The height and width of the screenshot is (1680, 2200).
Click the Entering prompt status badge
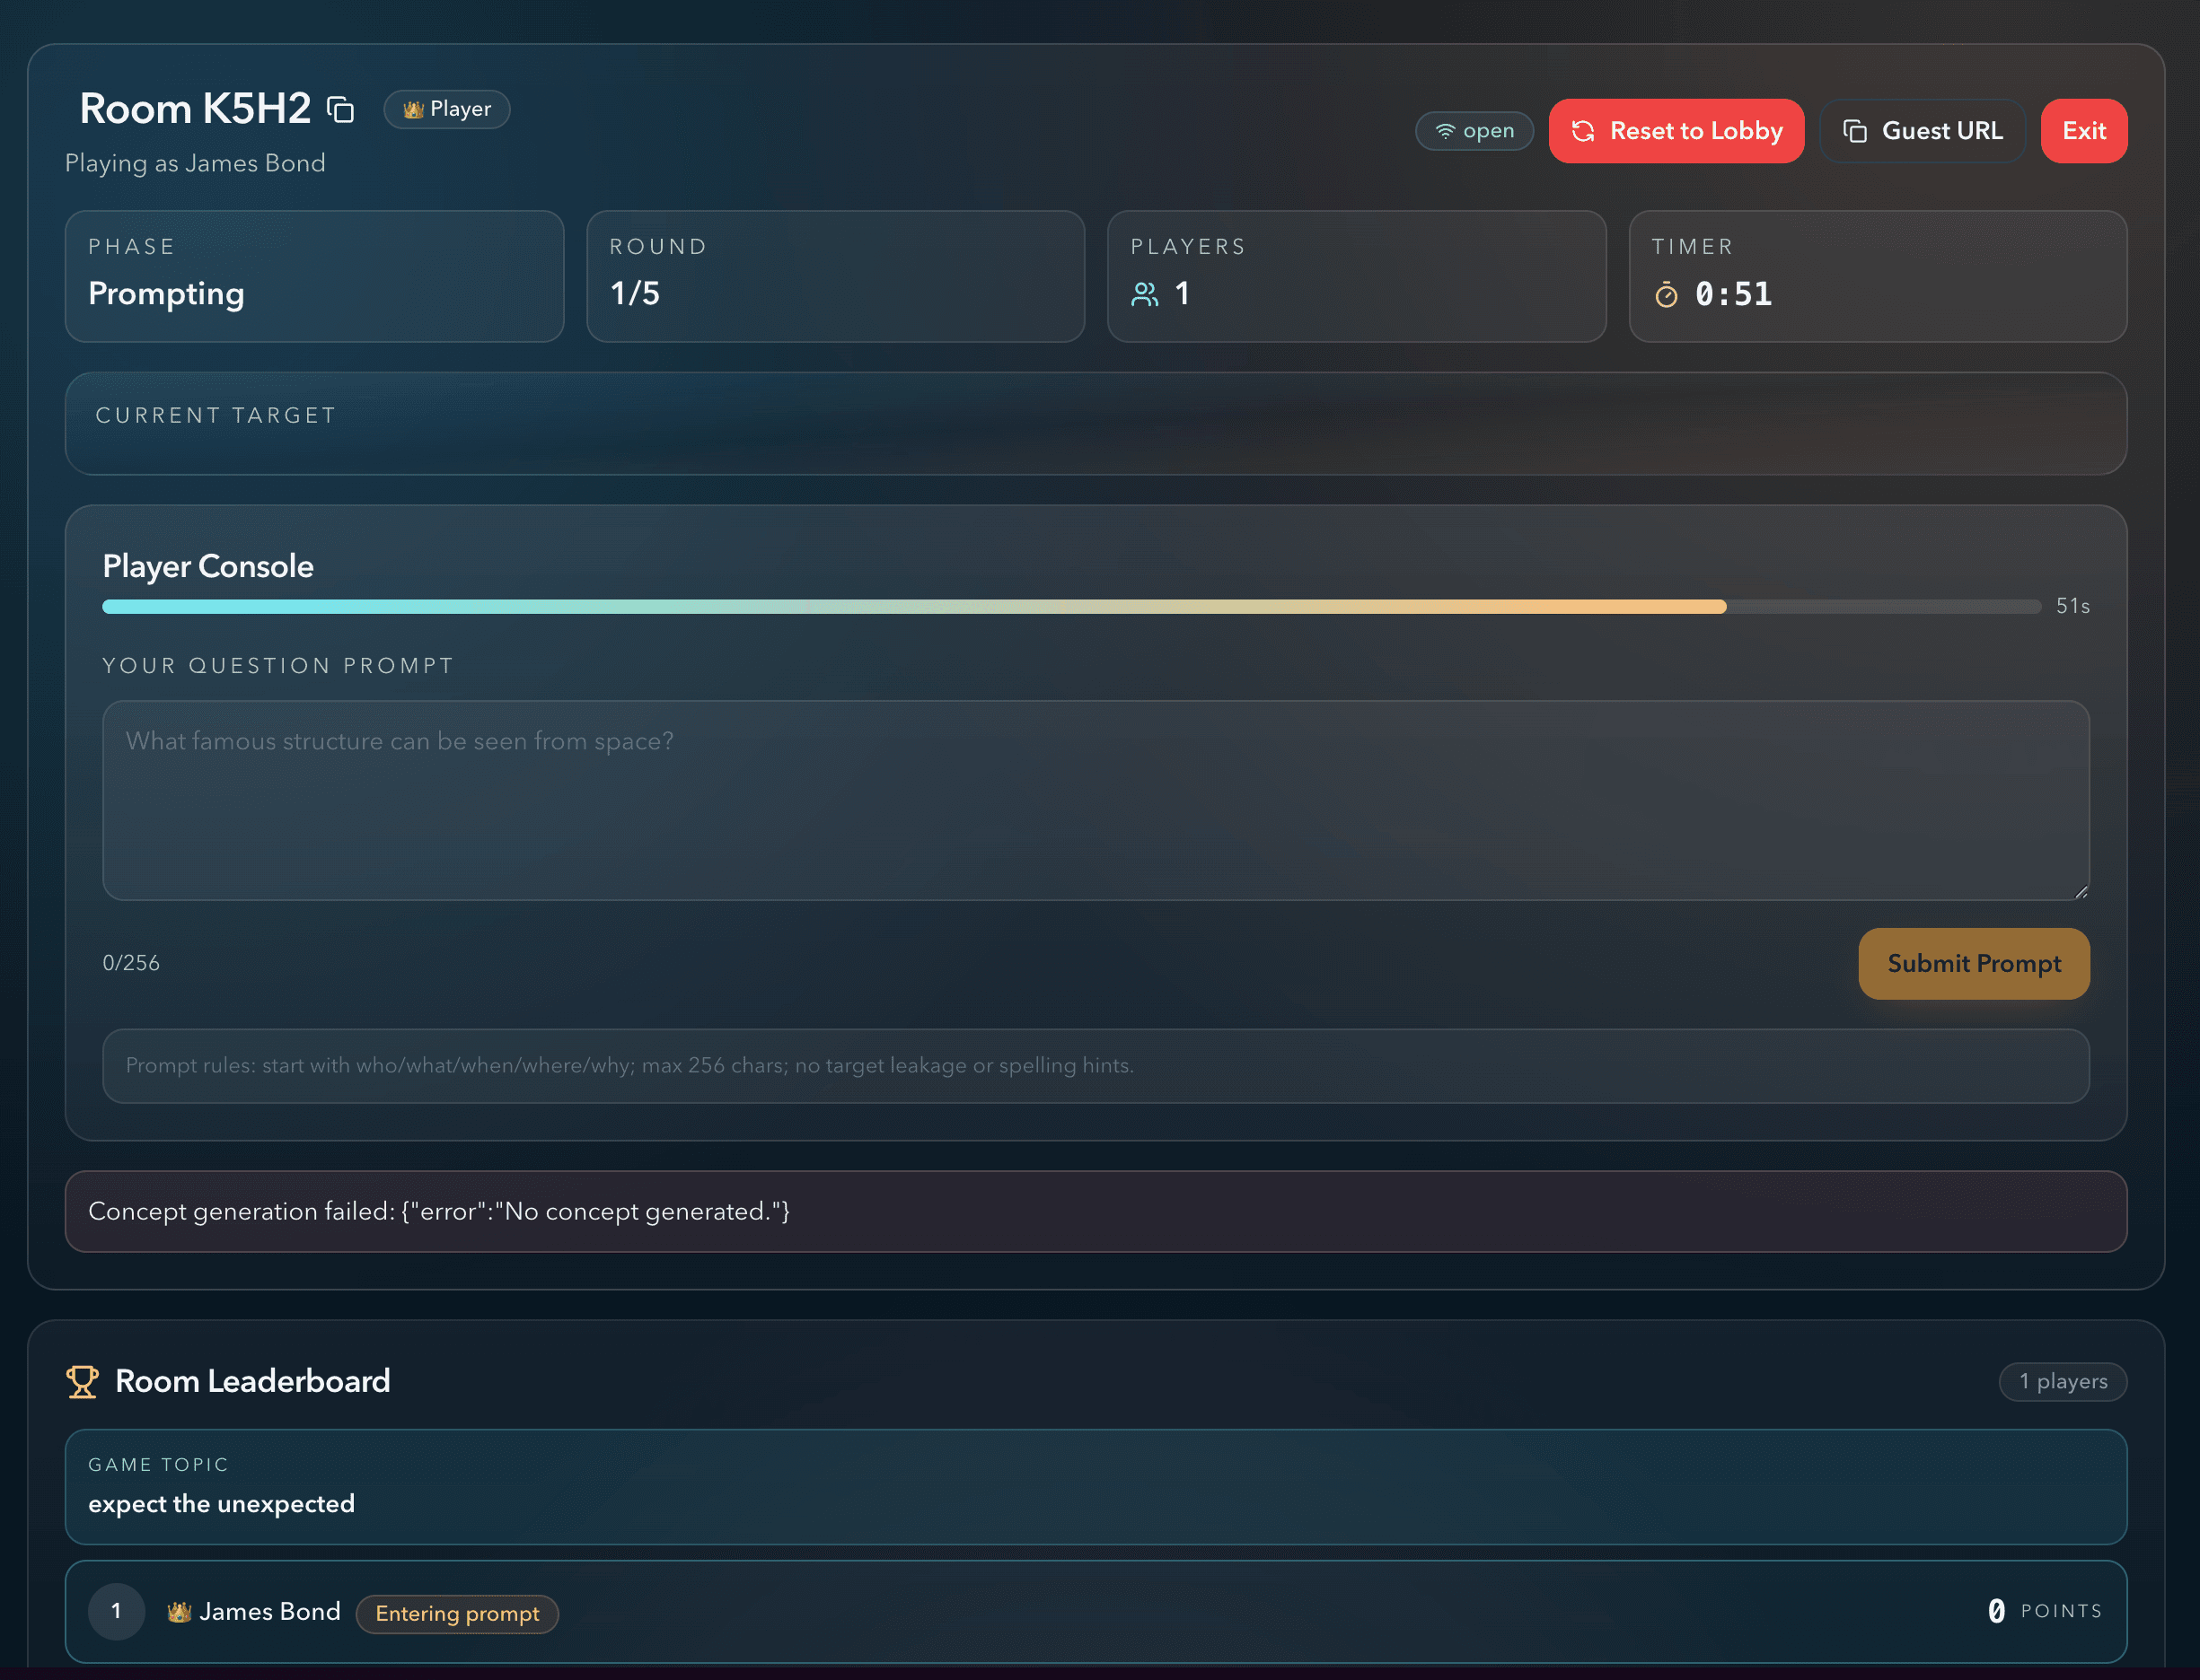[x=457, y=1613]
